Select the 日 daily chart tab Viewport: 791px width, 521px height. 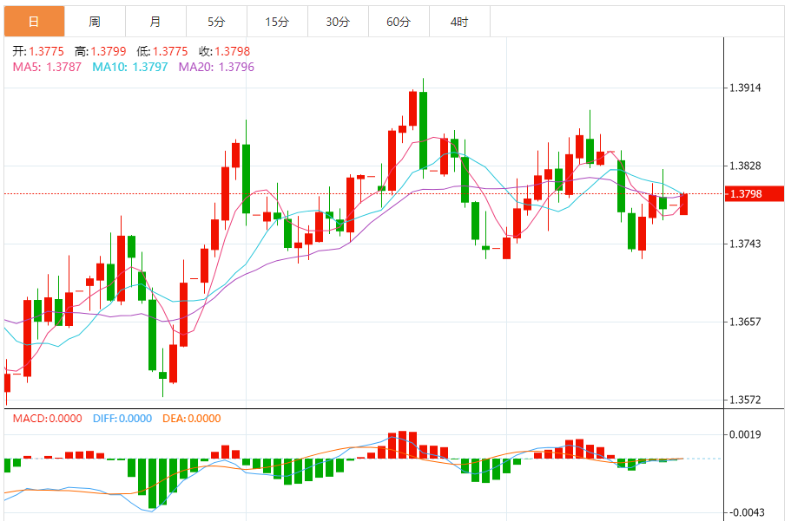pos(35,22)
